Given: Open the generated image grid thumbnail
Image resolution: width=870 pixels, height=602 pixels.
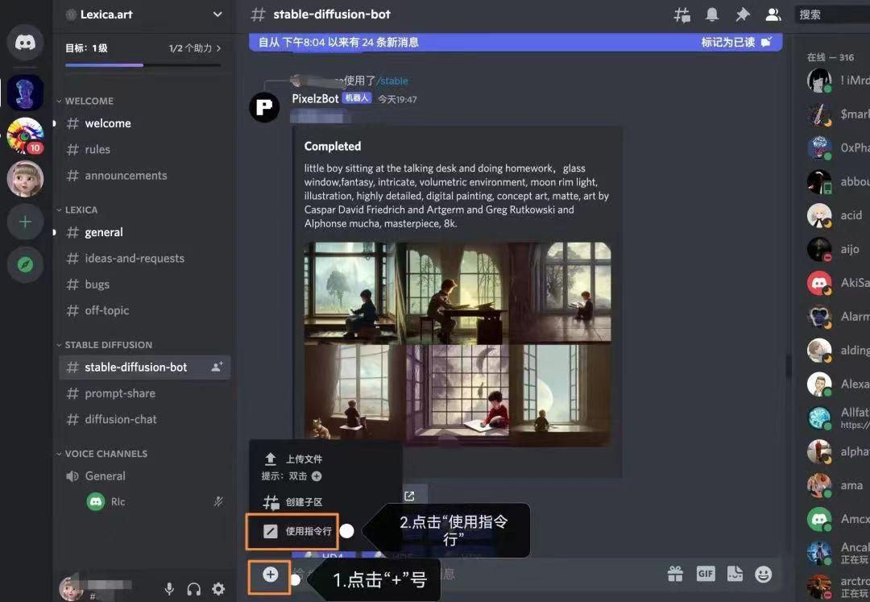Looking at the screenshot, I should [x=458, y=344].
